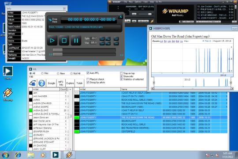Launch Internet Explorer from the taskbar

pyautogui.click(x=18, y=155)
